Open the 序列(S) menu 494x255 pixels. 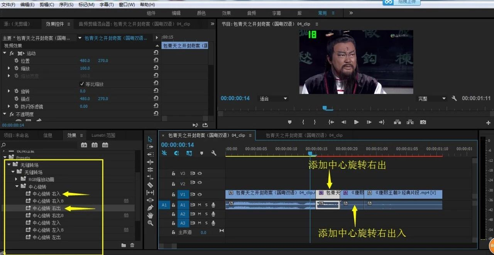(x=66, y=5)
